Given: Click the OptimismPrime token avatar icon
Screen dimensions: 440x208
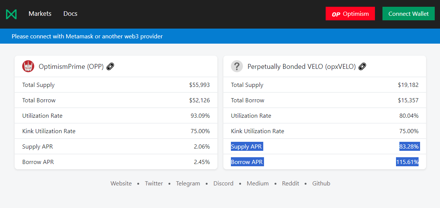Looking at the screenshot, I should (28, 67).
